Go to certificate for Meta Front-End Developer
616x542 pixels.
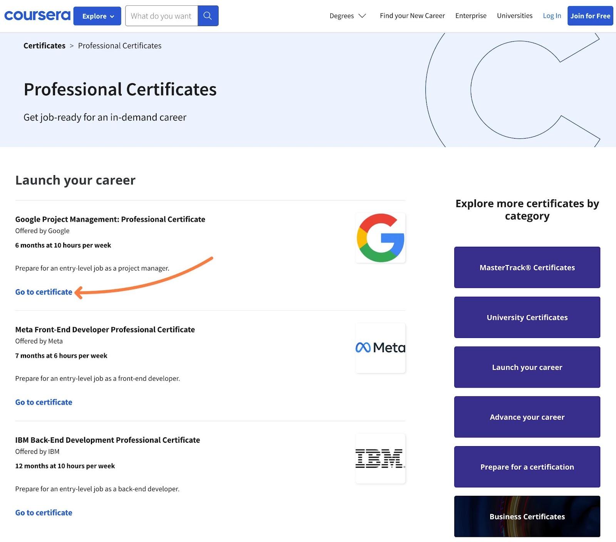(44, 402)
